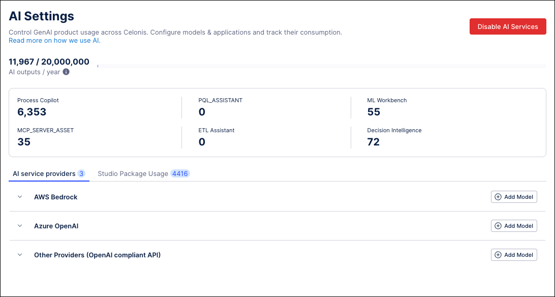Select the Process Copilot usage count
Viewport: 555px width, 297px height.
(32, 112)
